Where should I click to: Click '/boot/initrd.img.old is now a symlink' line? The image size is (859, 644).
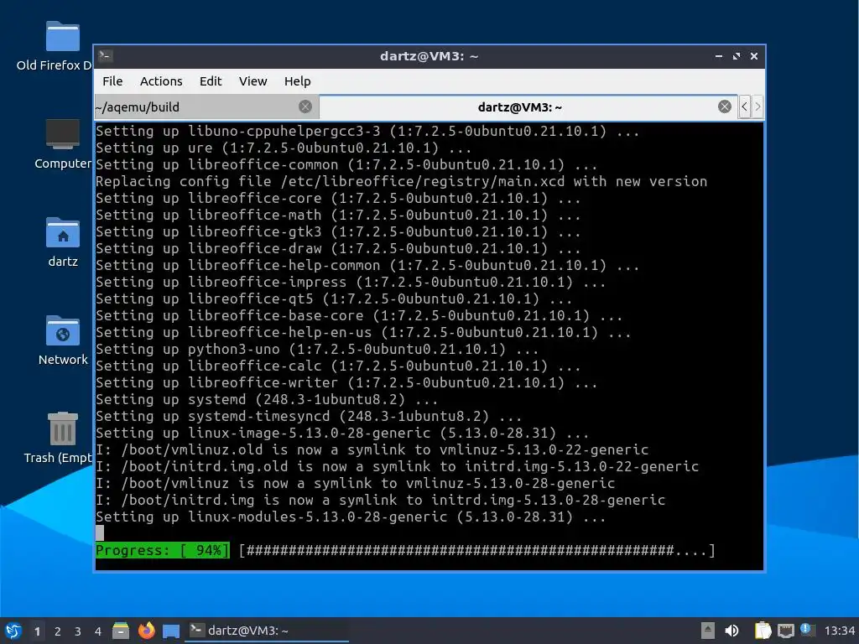pos(397,466)
